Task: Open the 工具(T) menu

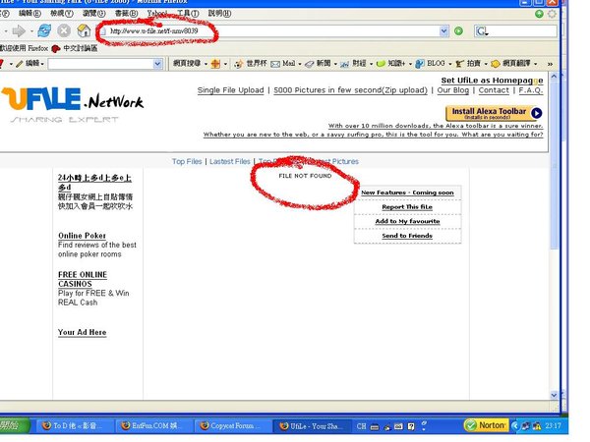Action: point(188,14)
